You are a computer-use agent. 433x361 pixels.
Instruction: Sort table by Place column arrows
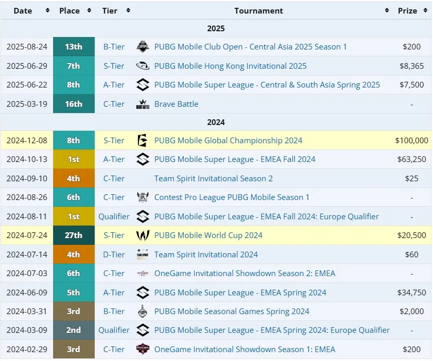(89, 10)
